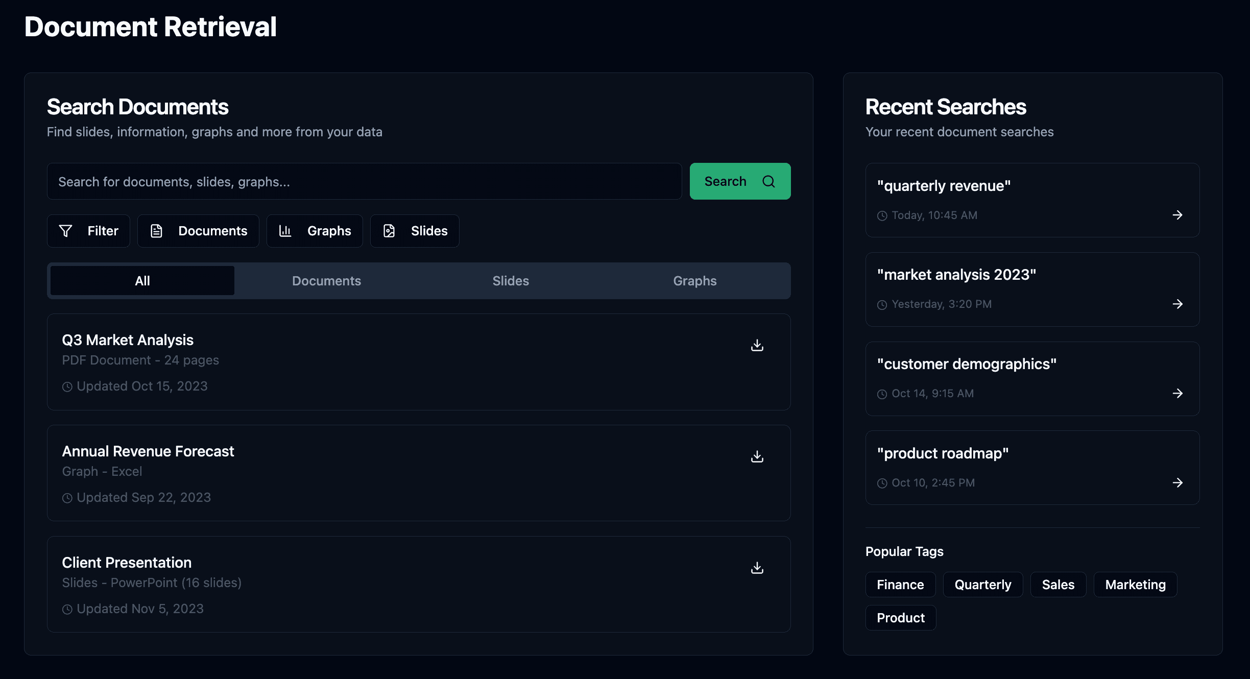Filter by the Slides button label
Image resolution: width=1250 pixels, height=679 pixels.
tap(429, 231)
